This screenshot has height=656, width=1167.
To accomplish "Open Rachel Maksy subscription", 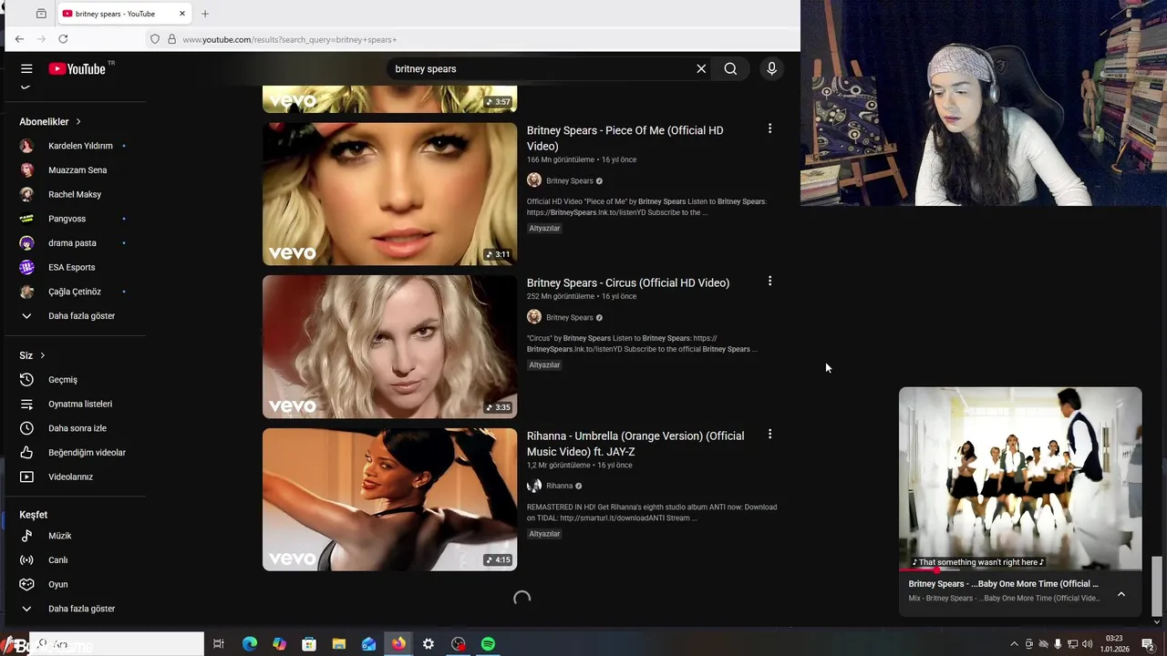I will point(73,194).
